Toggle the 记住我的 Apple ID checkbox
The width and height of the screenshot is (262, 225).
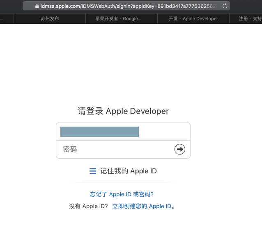click(x=93, y=171)
